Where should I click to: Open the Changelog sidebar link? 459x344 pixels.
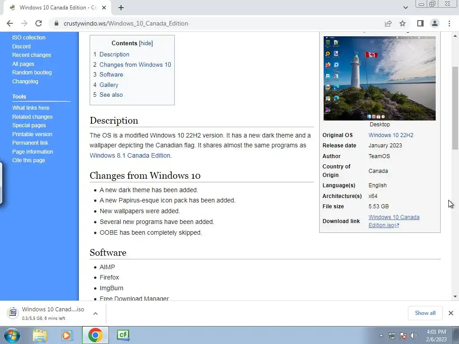(25, 82)
